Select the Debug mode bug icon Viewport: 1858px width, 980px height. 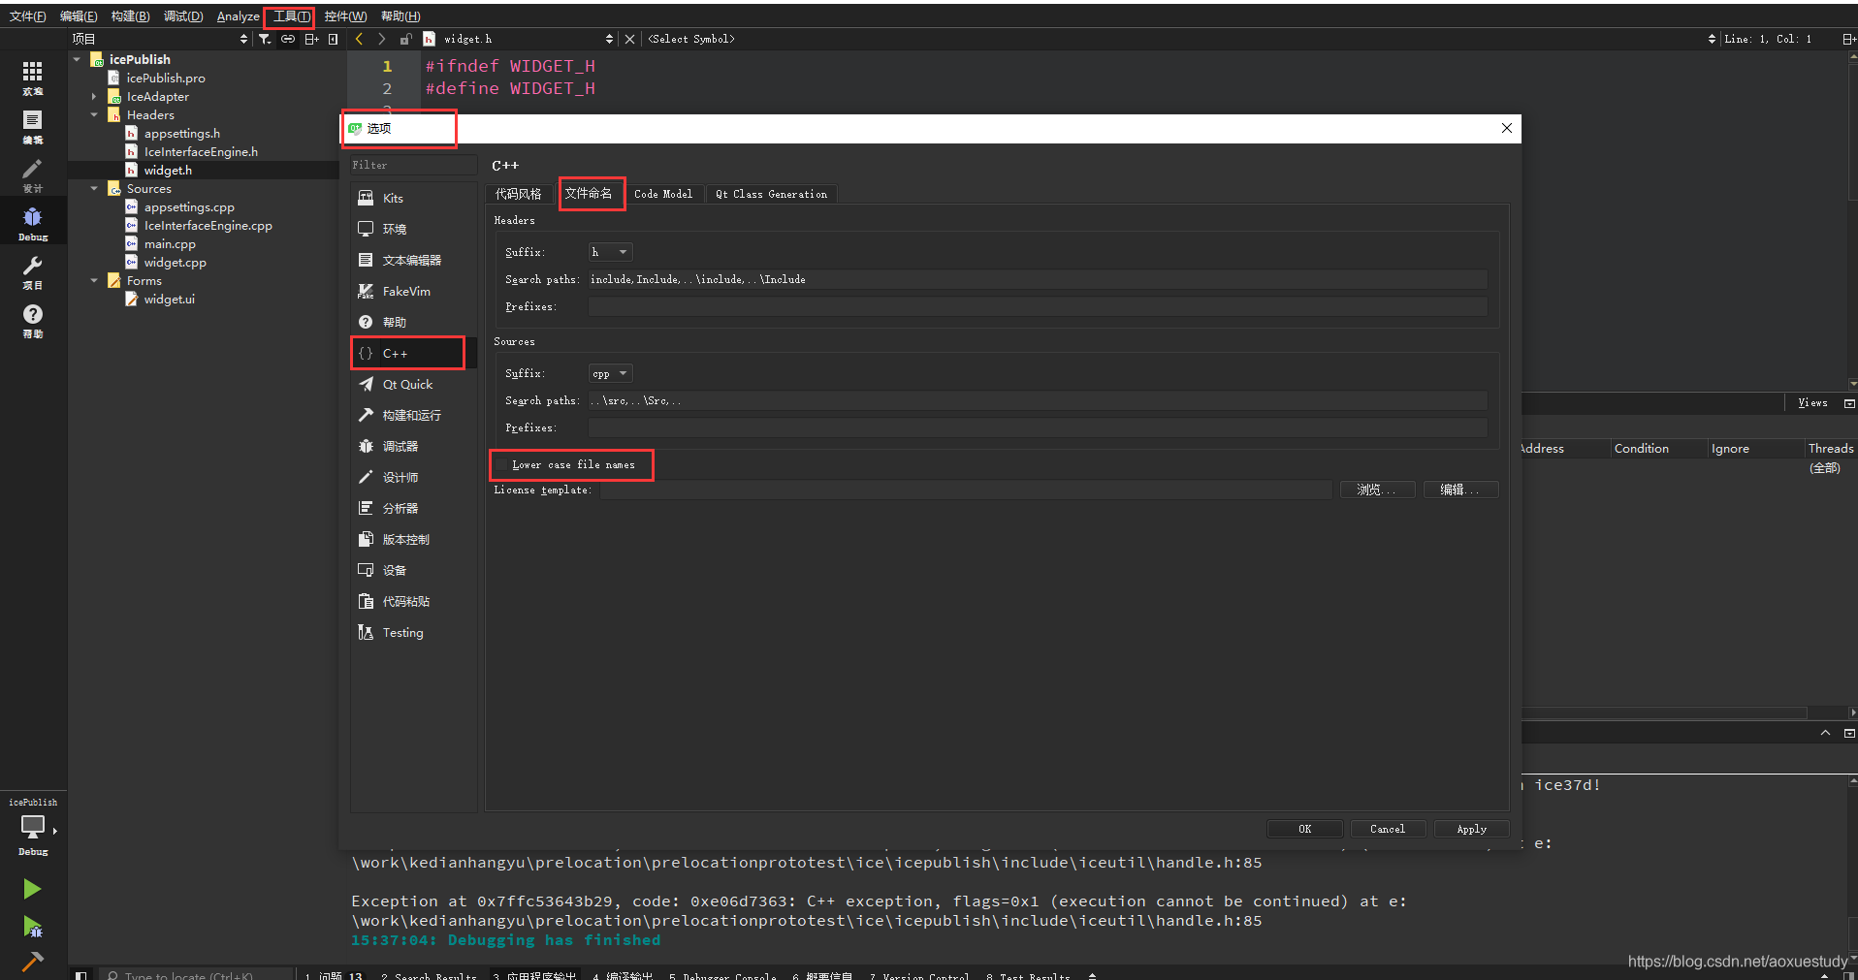click(x=33, y=224)
